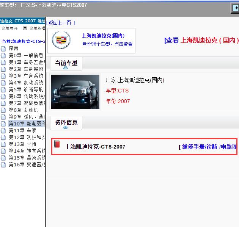This screenshot has height=227, width=239.
Task: Open the 序言 tree entry
Action: (x=14, y=49)
